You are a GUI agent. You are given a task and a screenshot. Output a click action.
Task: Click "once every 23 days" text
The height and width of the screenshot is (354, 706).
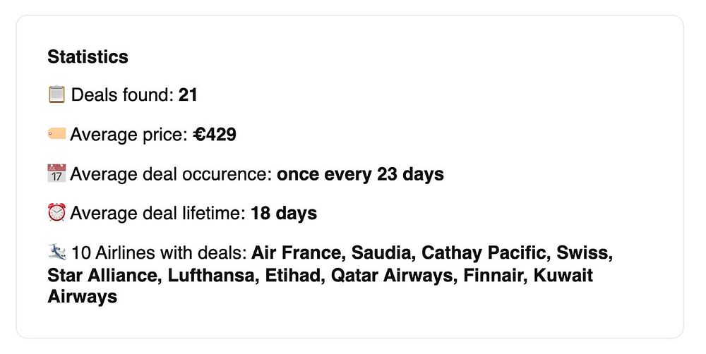click(x=360, y=173)
